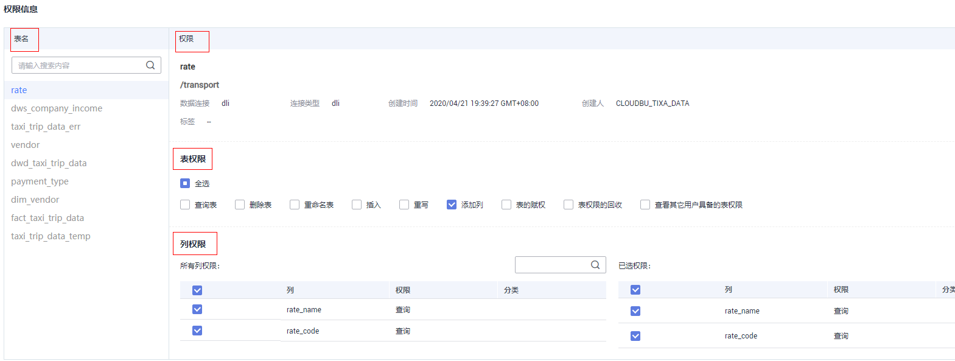Toggle the 全选 select-all checkbox
This screenshot has height=361, width=955.
click(185, 183)
